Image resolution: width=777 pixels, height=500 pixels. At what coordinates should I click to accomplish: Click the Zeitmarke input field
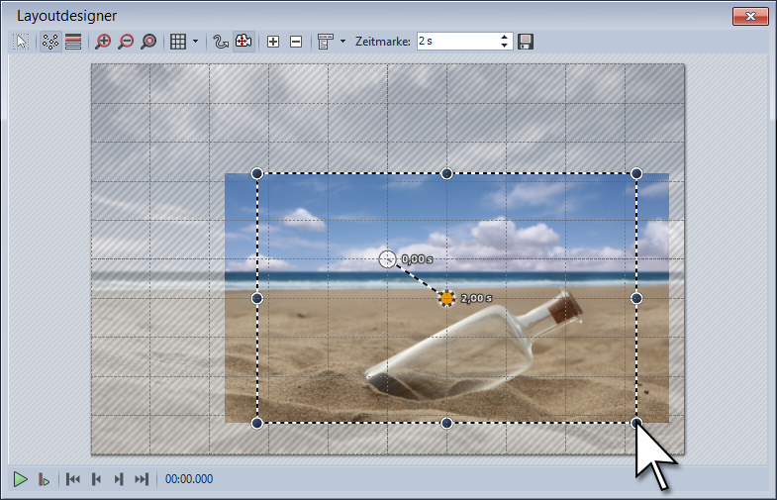[x=455, y=42]
